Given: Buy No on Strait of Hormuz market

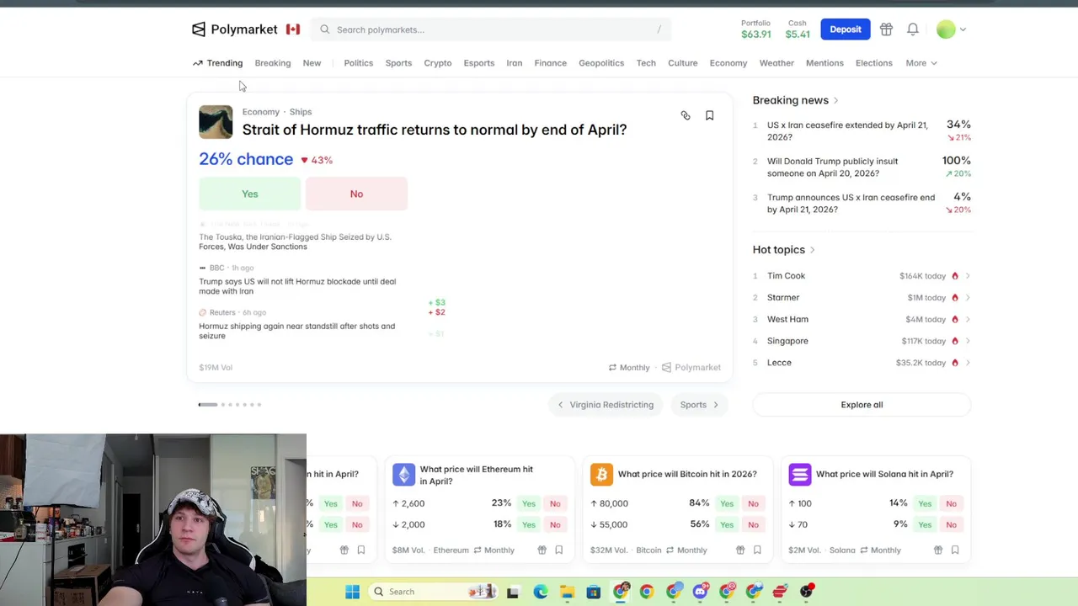Looking at the screenshot, I should 356,194.
